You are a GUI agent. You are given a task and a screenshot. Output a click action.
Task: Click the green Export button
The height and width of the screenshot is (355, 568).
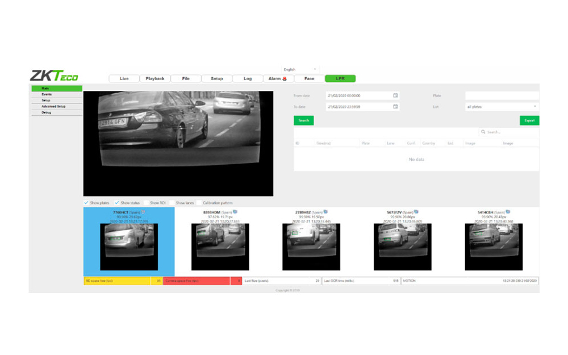529,120
